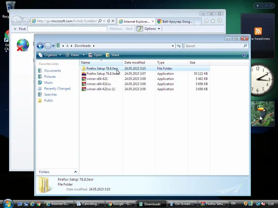Click the Views button
Viewport: 278px width, 208px height.
pos(72,55)
